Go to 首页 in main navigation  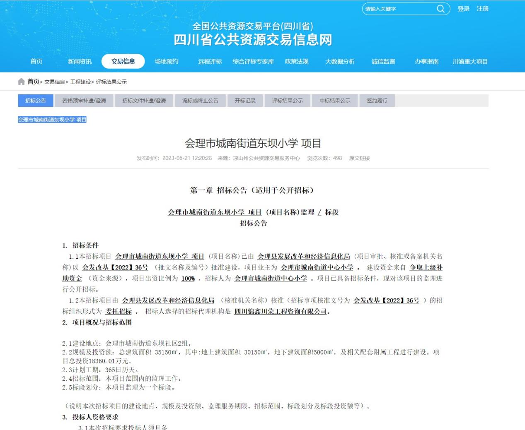point(36,61)
